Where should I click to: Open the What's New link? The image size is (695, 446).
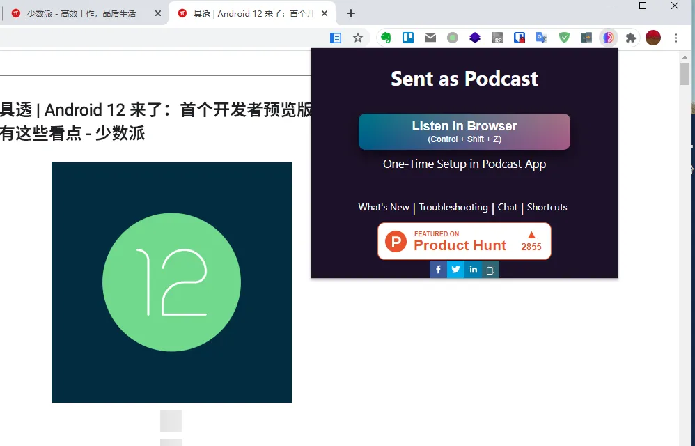coord(384,207)
